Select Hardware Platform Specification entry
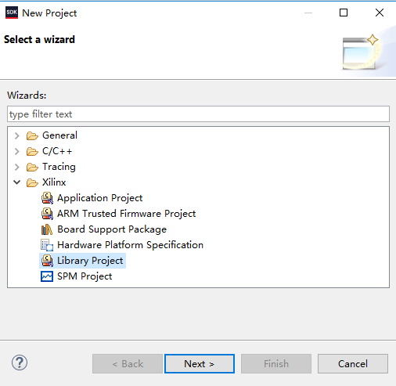396x386 pixels. coord(130,245)
